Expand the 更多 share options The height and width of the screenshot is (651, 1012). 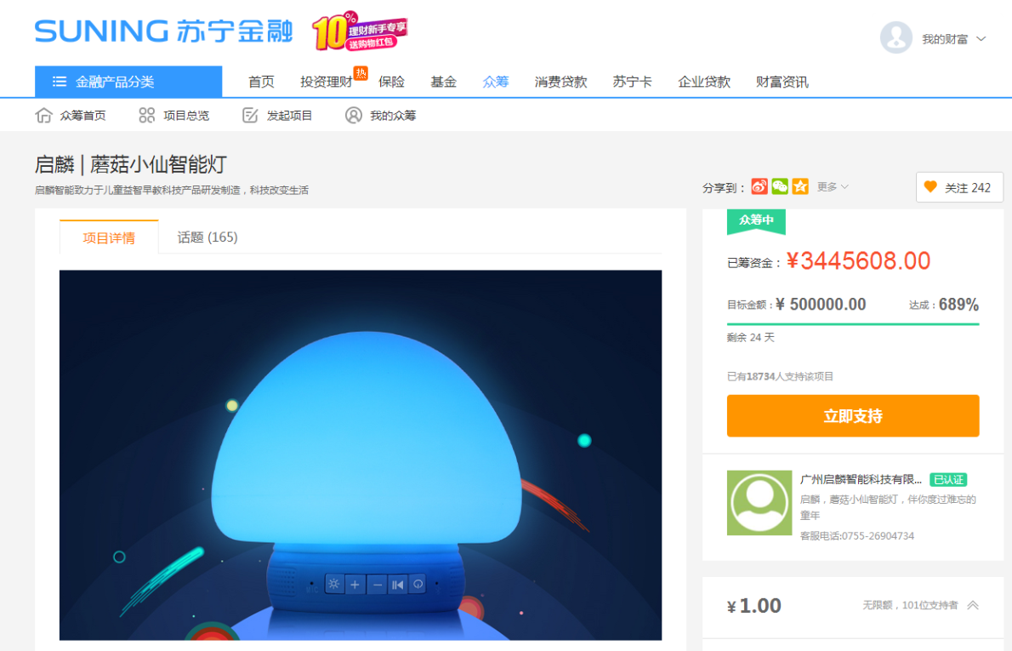(833, 186)
